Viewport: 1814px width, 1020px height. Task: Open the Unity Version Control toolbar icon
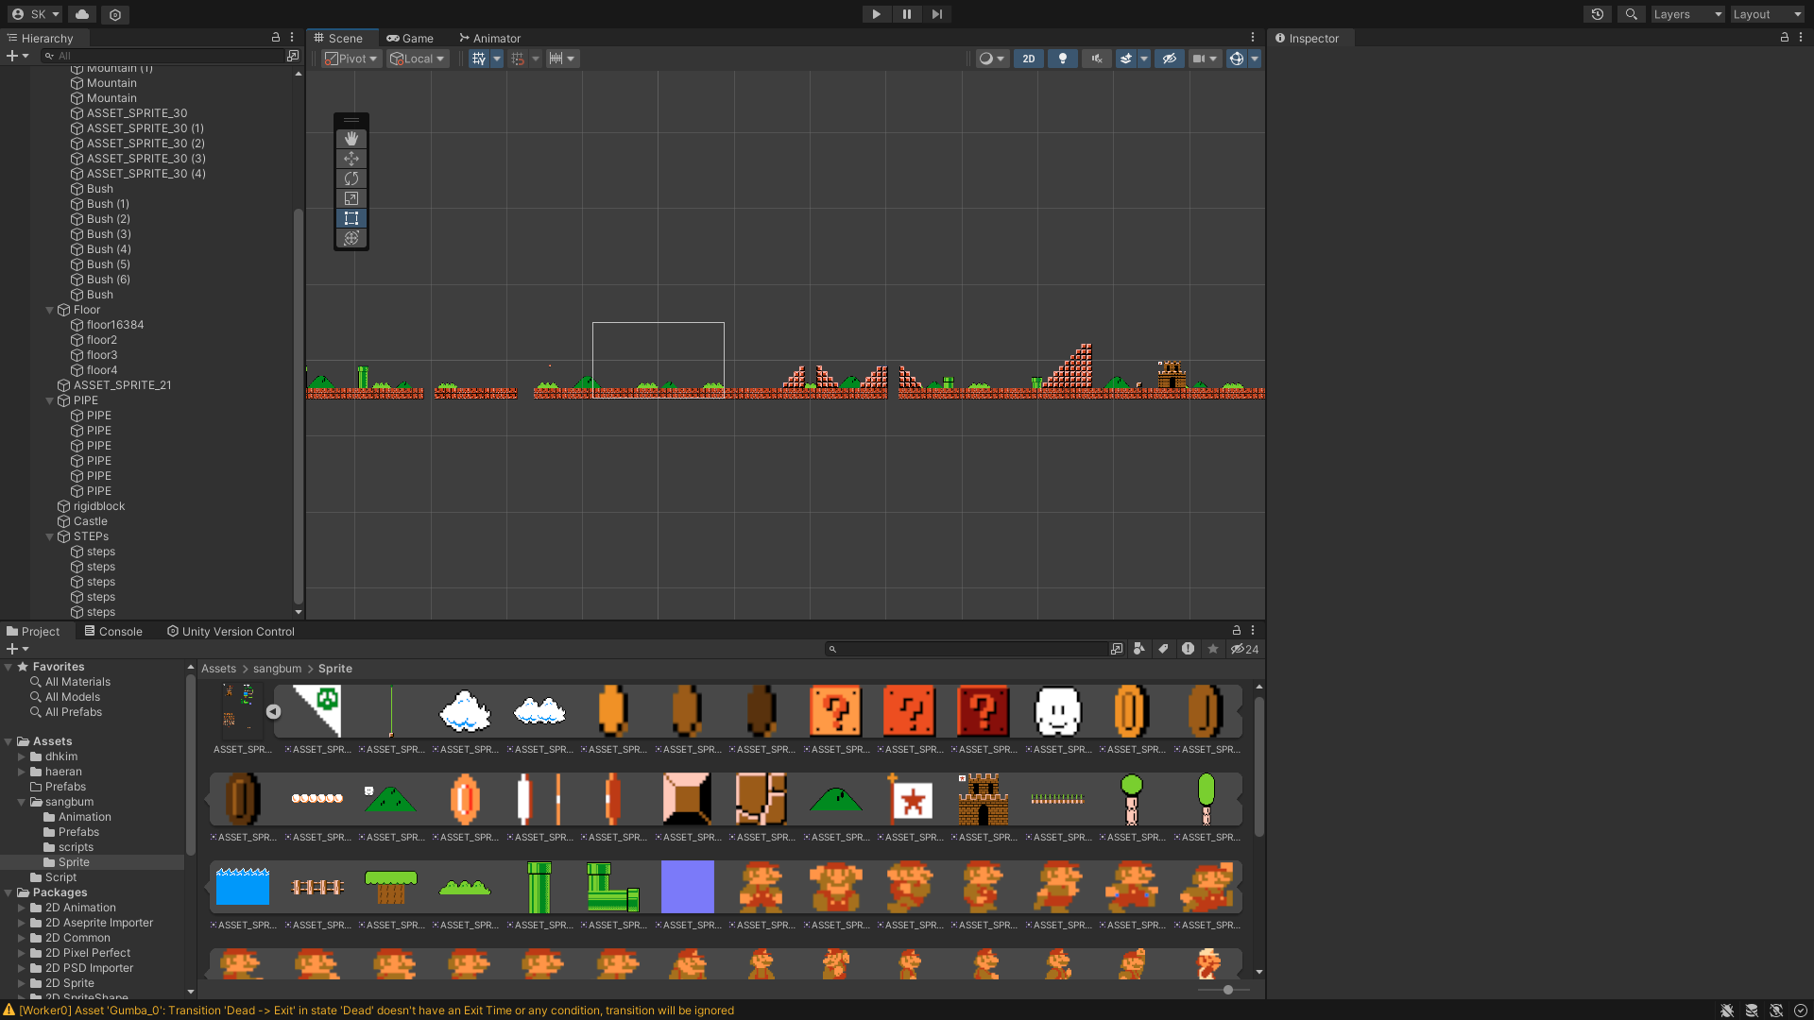pos(115,14)
